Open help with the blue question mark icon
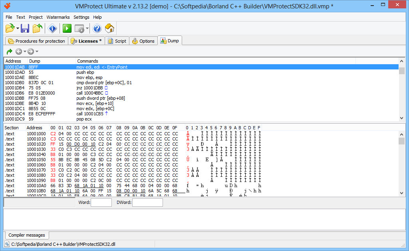This screenshot has height=251, width=409. coord(97,28)
